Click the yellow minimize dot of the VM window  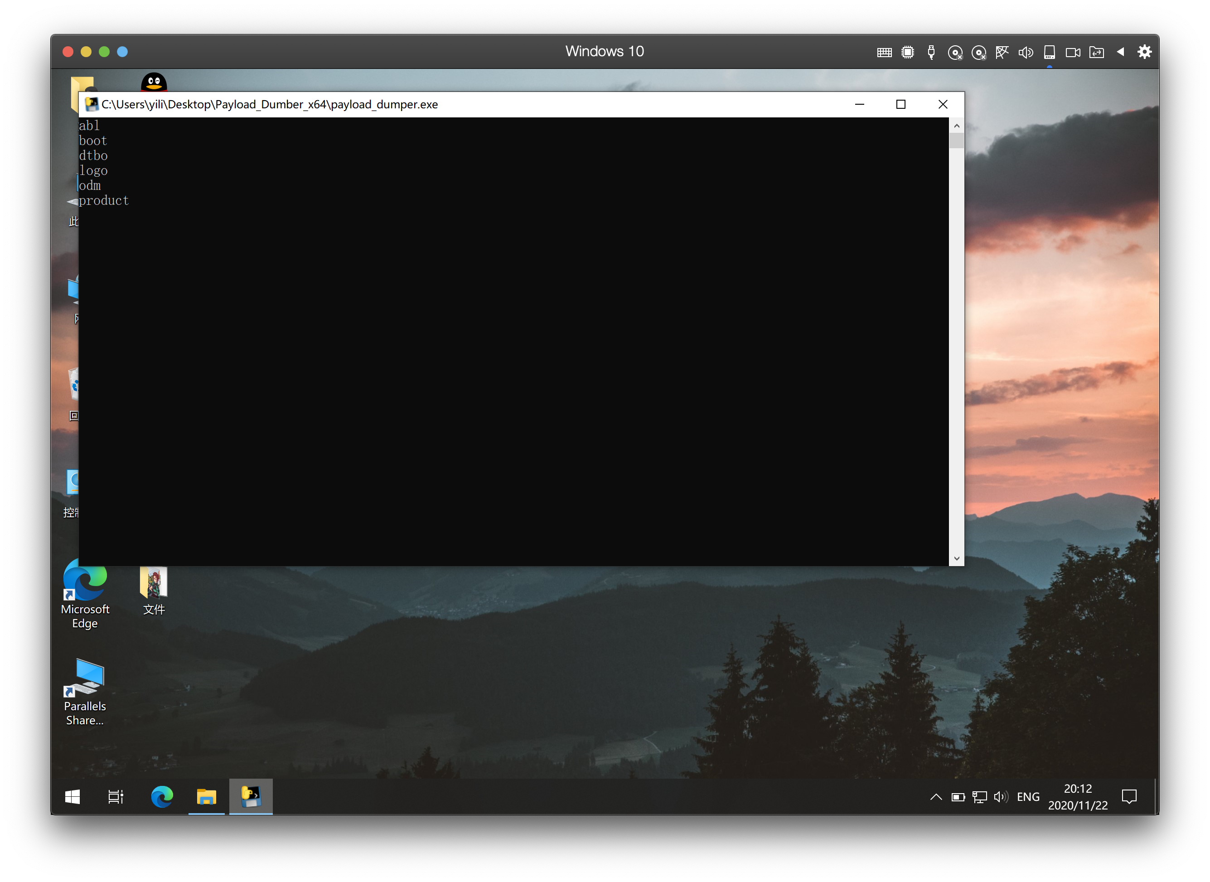pos(86,52)
